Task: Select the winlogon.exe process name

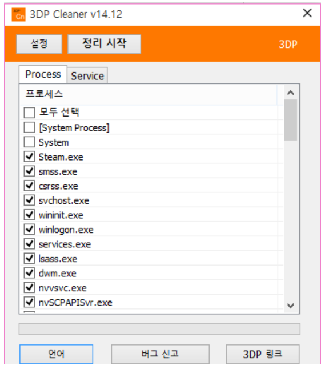Action: (x=66, y=230)
